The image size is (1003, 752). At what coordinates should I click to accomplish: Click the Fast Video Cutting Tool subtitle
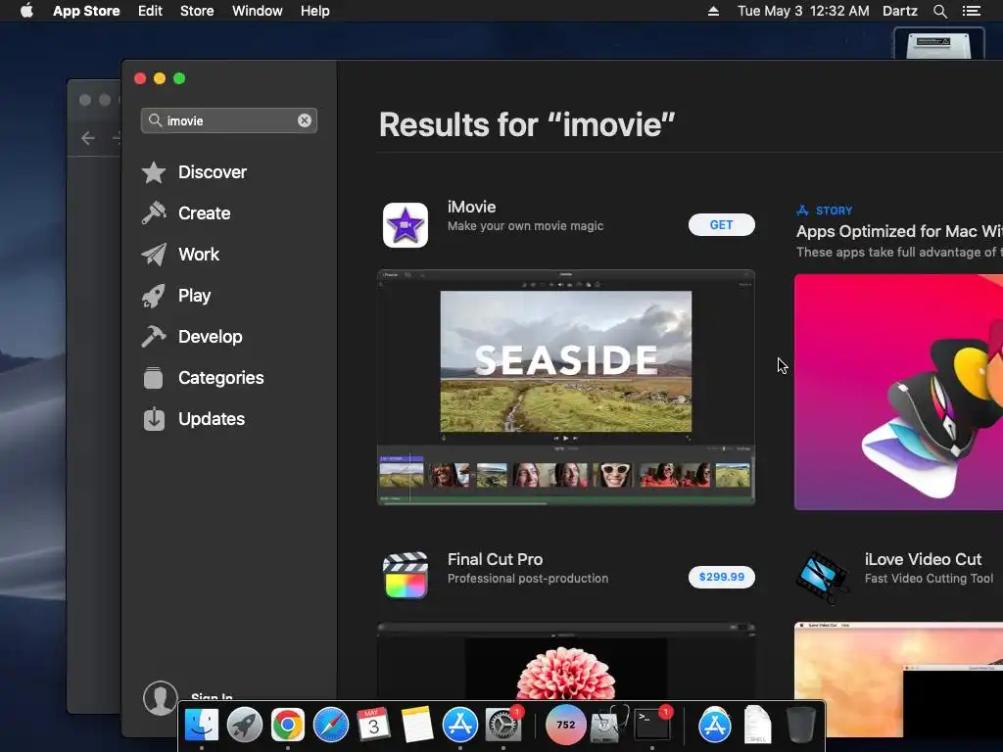(x=929, y=578)
